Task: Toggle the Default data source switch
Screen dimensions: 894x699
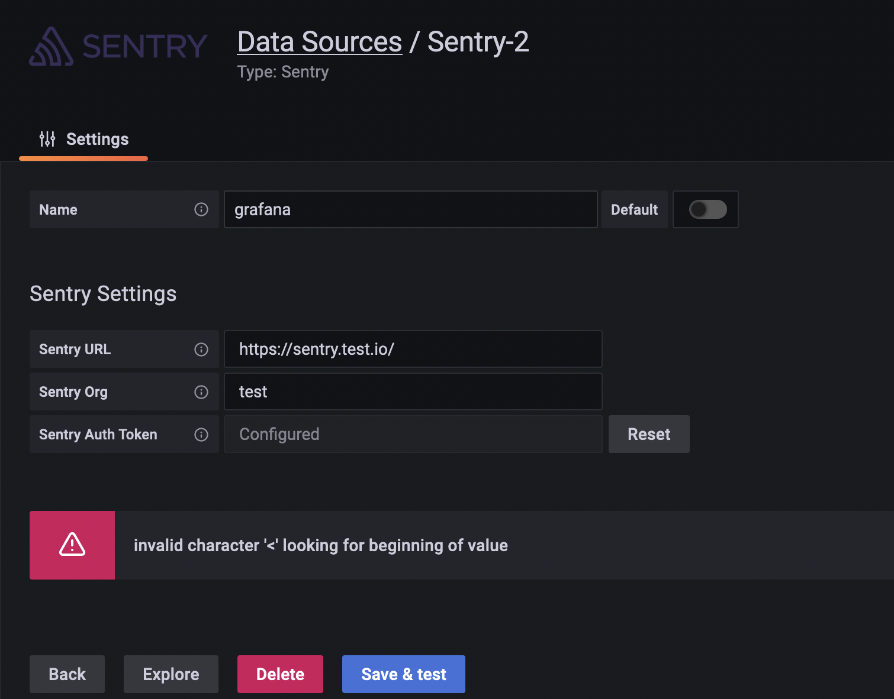Action: pos(708,209)
